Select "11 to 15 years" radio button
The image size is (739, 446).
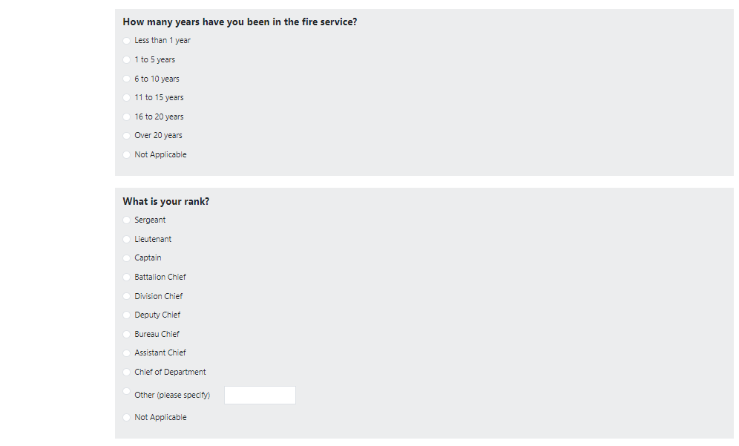[x=127, y=97]
